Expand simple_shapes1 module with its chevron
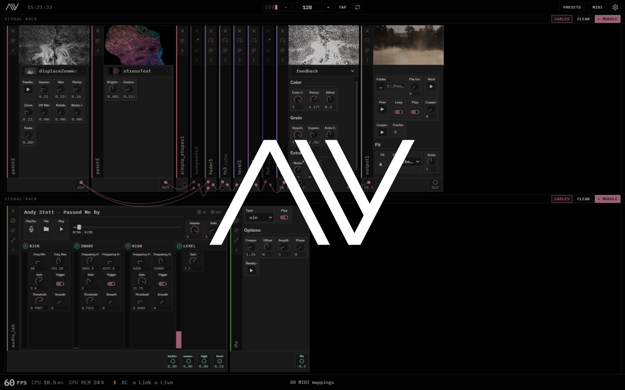Screen dimensions: 625x390 [182, 50]
